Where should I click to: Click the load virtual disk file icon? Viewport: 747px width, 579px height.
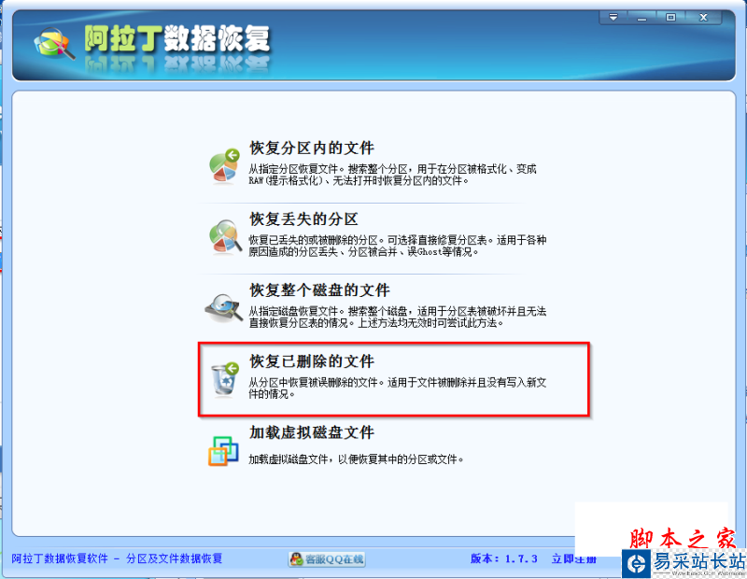pyautogui.click(x=223, y=451)
